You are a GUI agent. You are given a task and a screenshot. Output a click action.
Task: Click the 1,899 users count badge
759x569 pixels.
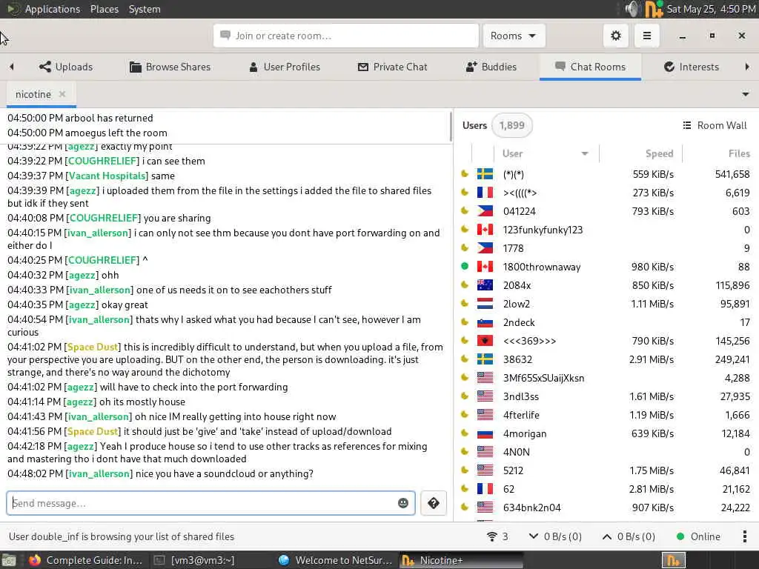(x=511, y=126)
